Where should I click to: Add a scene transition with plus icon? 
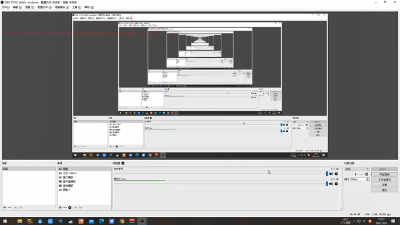click(356, 174)
